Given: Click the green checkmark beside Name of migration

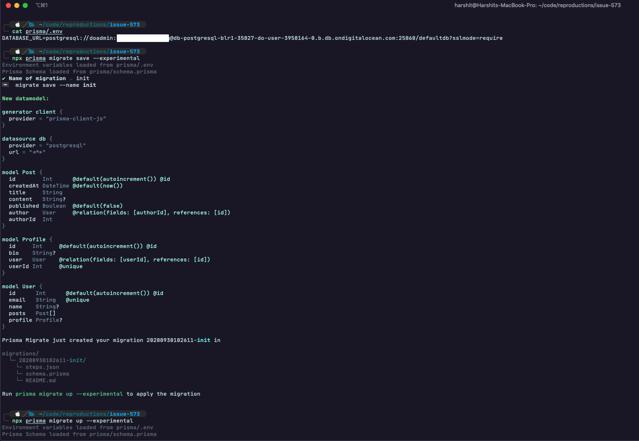Looking at the screenshot, I should click(4, 78).
